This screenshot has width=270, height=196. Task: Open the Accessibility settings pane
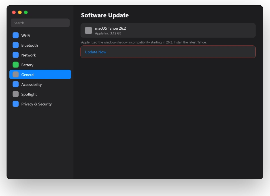pos(40,84)
